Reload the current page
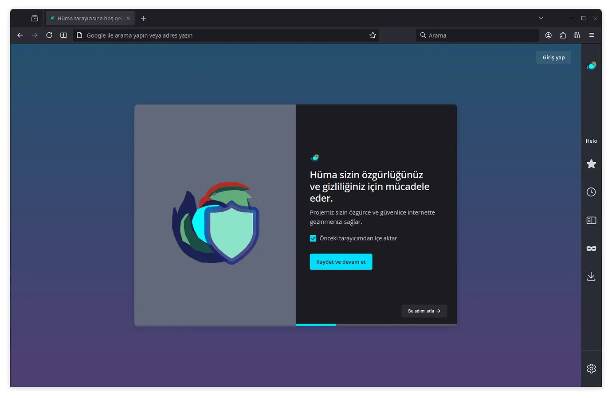Image resolution: width=612 pixels, height=398 pixels. click(x=49, y=35)
